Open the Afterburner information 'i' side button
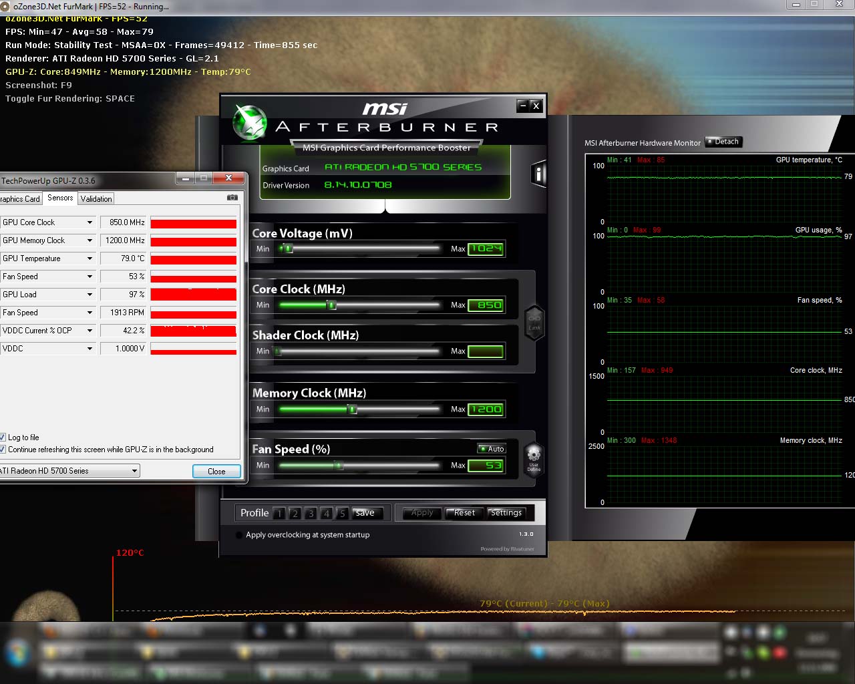Viewport: 855px width, 684px height. 538,174
